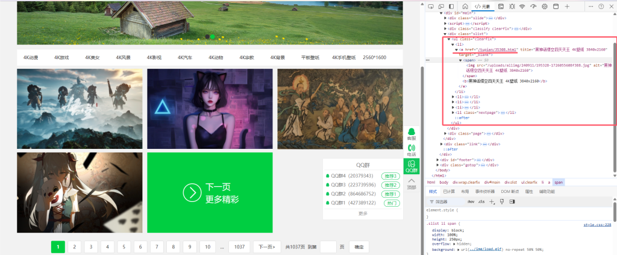Toggle computed styles sidebar pane icon
Viewport: 617px width, 255px height.
[512, 201]
